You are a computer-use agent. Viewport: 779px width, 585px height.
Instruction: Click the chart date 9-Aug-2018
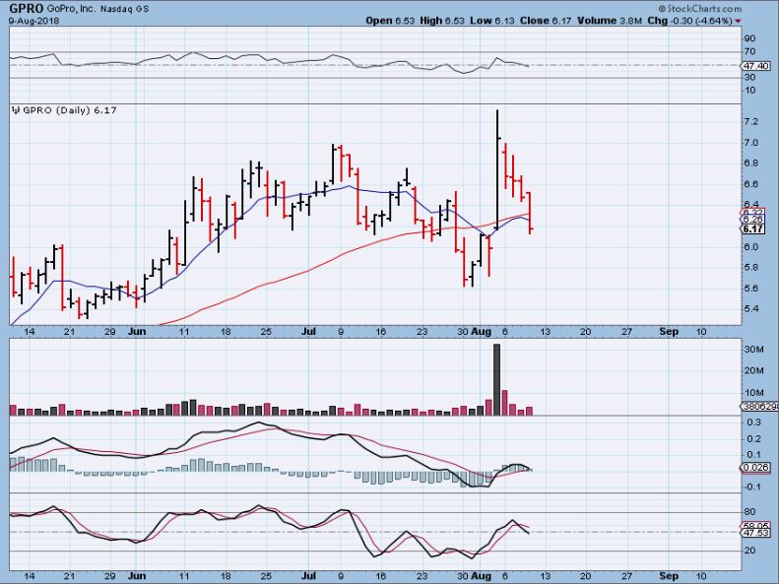pos(33,21)
